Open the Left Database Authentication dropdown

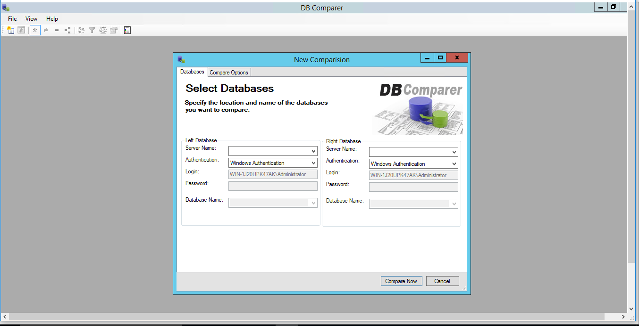(x=313, y=163)
